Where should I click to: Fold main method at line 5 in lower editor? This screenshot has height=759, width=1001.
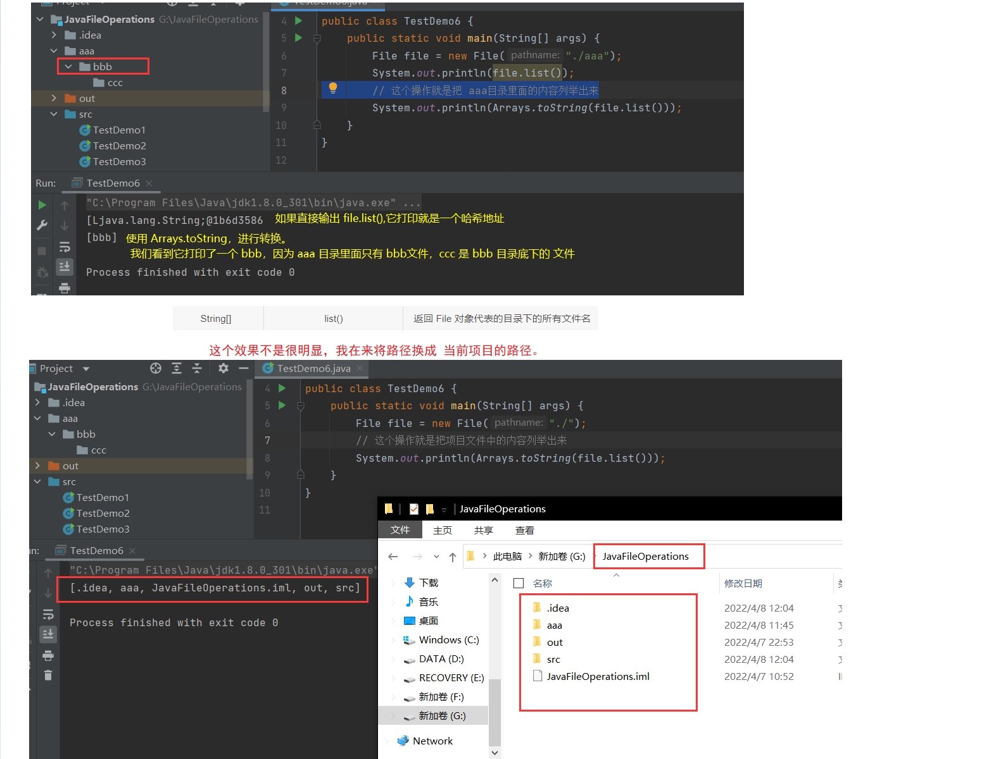(x=301, y=406)
